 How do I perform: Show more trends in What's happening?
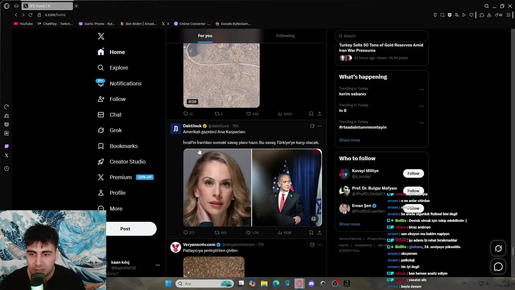[x=350, y=140]
